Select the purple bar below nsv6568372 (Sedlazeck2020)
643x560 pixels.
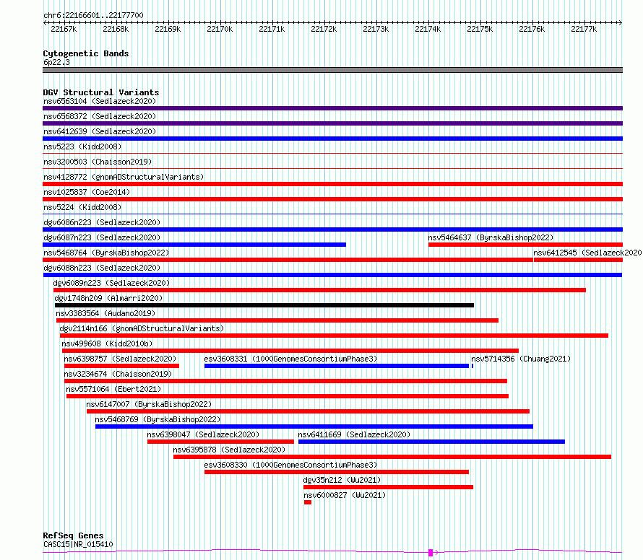point(332,123)
